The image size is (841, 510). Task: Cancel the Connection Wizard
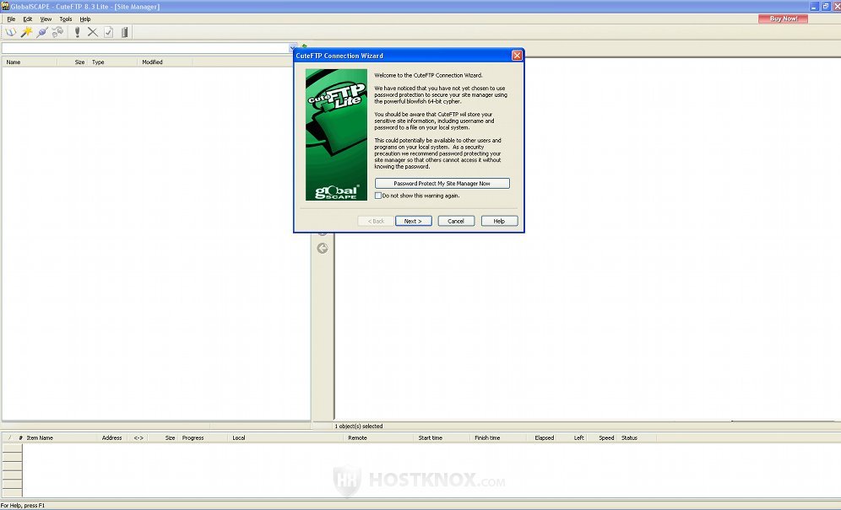click(456, 221)
